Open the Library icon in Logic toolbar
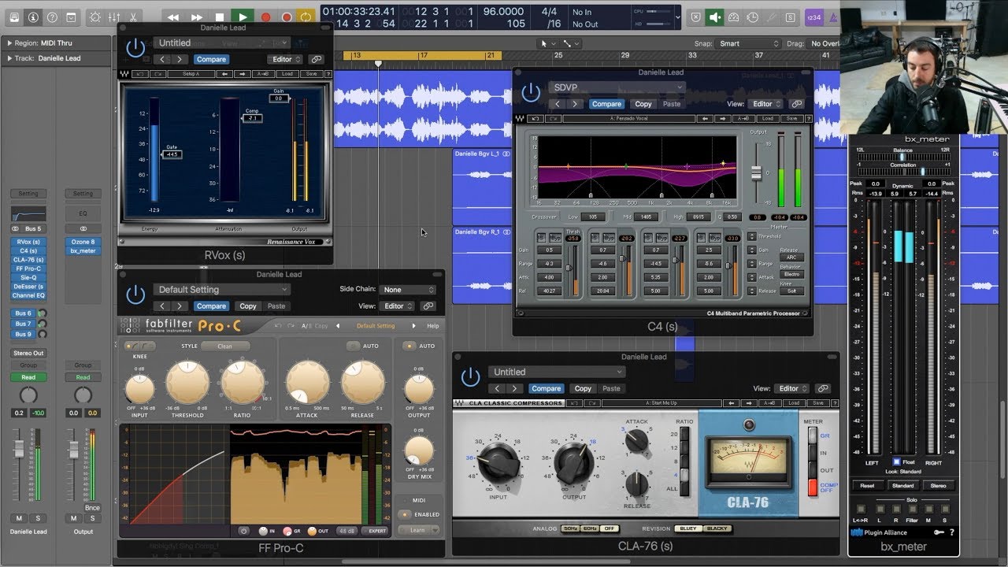This screenshot has height=567, width=1008. tap(13, 17)
